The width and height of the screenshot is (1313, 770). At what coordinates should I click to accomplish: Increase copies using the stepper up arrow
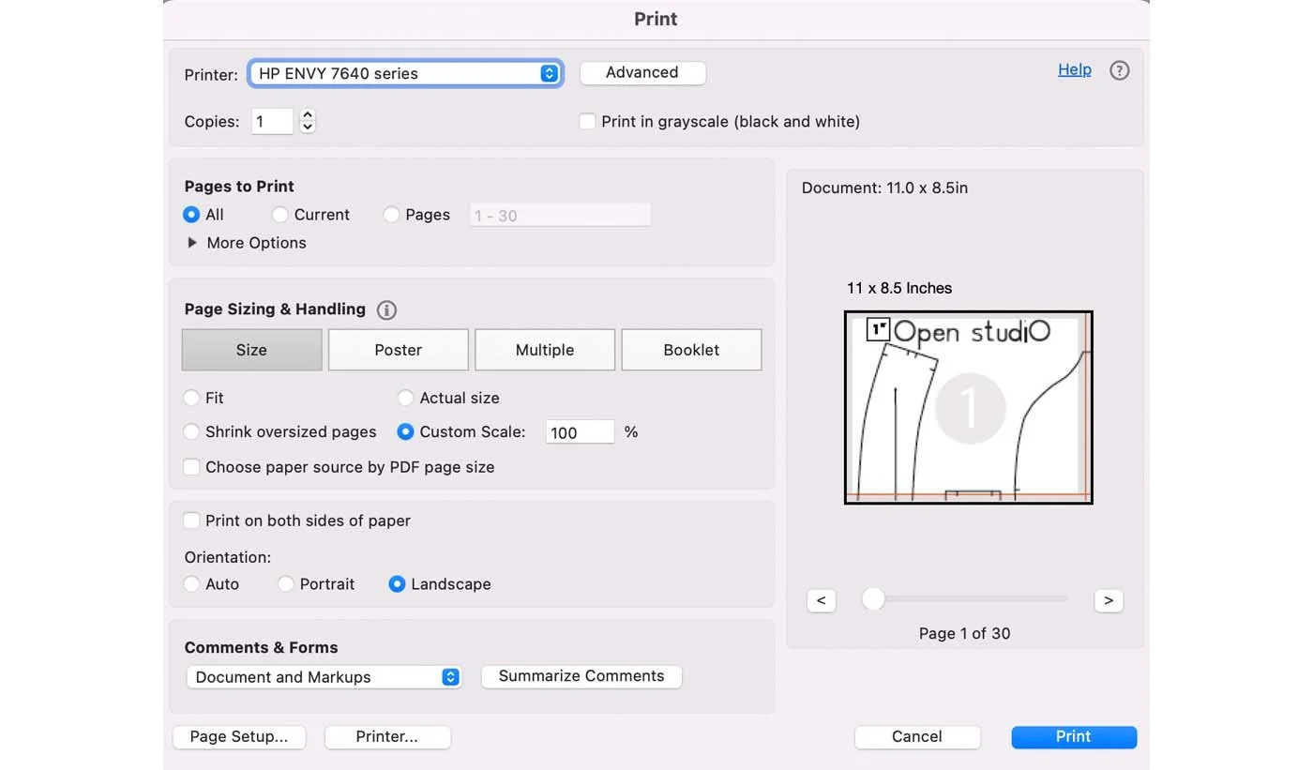tap(308, 114)
